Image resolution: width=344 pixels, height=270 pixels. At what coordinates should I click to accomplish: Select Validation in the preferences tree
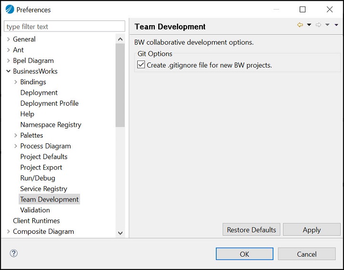35,210
